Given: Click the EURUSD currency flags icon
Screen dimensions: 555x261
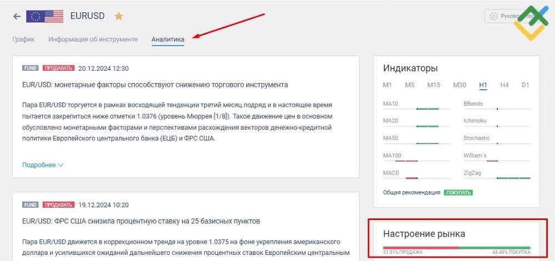Looking at the screenshot, I should point(45,16).
